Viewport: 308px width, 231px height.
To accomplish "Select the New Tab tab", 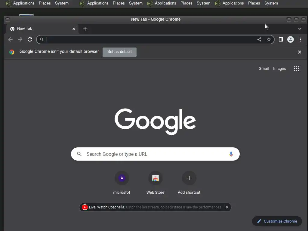I will point(42,29).
